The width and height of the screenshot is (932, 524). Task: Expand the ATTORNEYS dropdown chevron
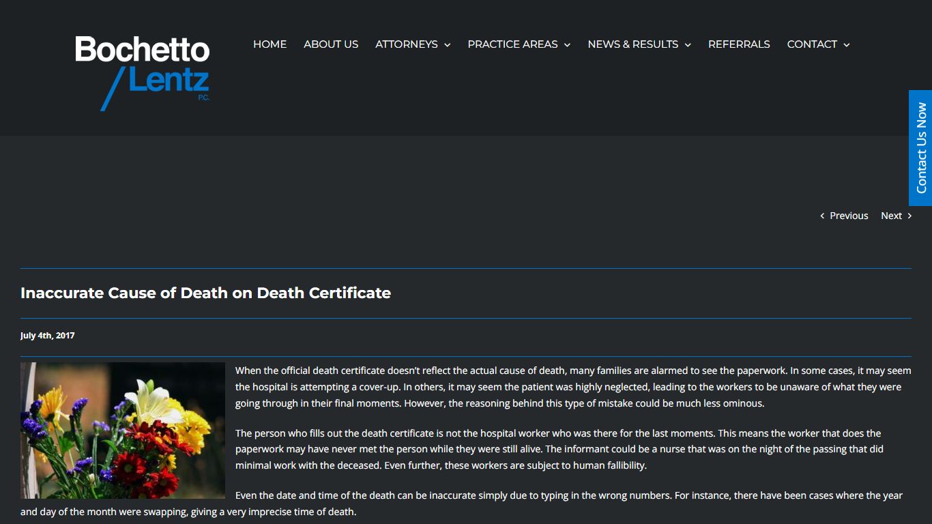click(x=447, y=45)
